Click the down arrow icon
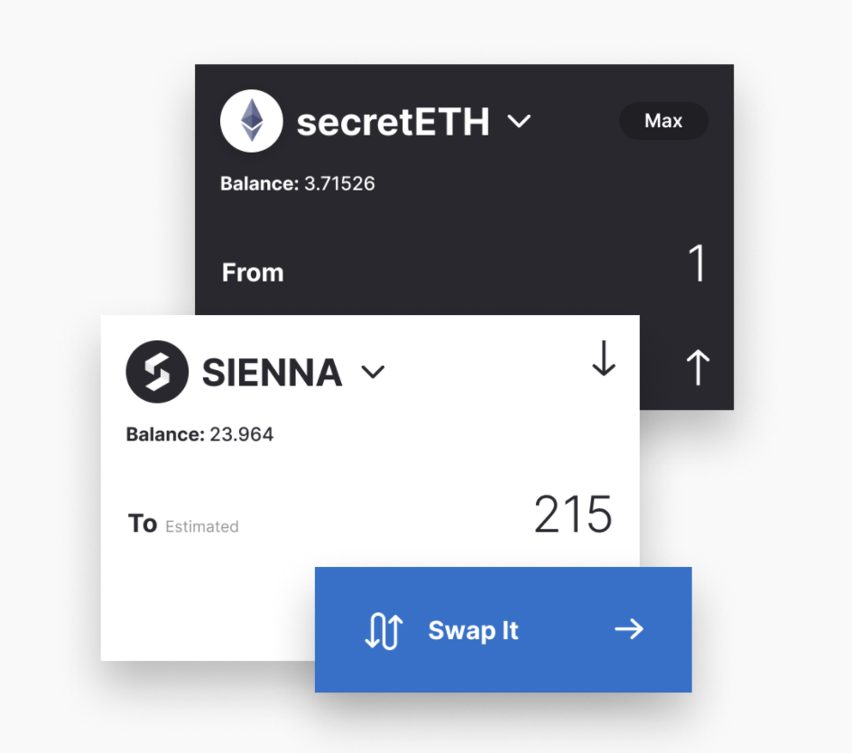The image size is (852, 753). (x=603, y=359)
